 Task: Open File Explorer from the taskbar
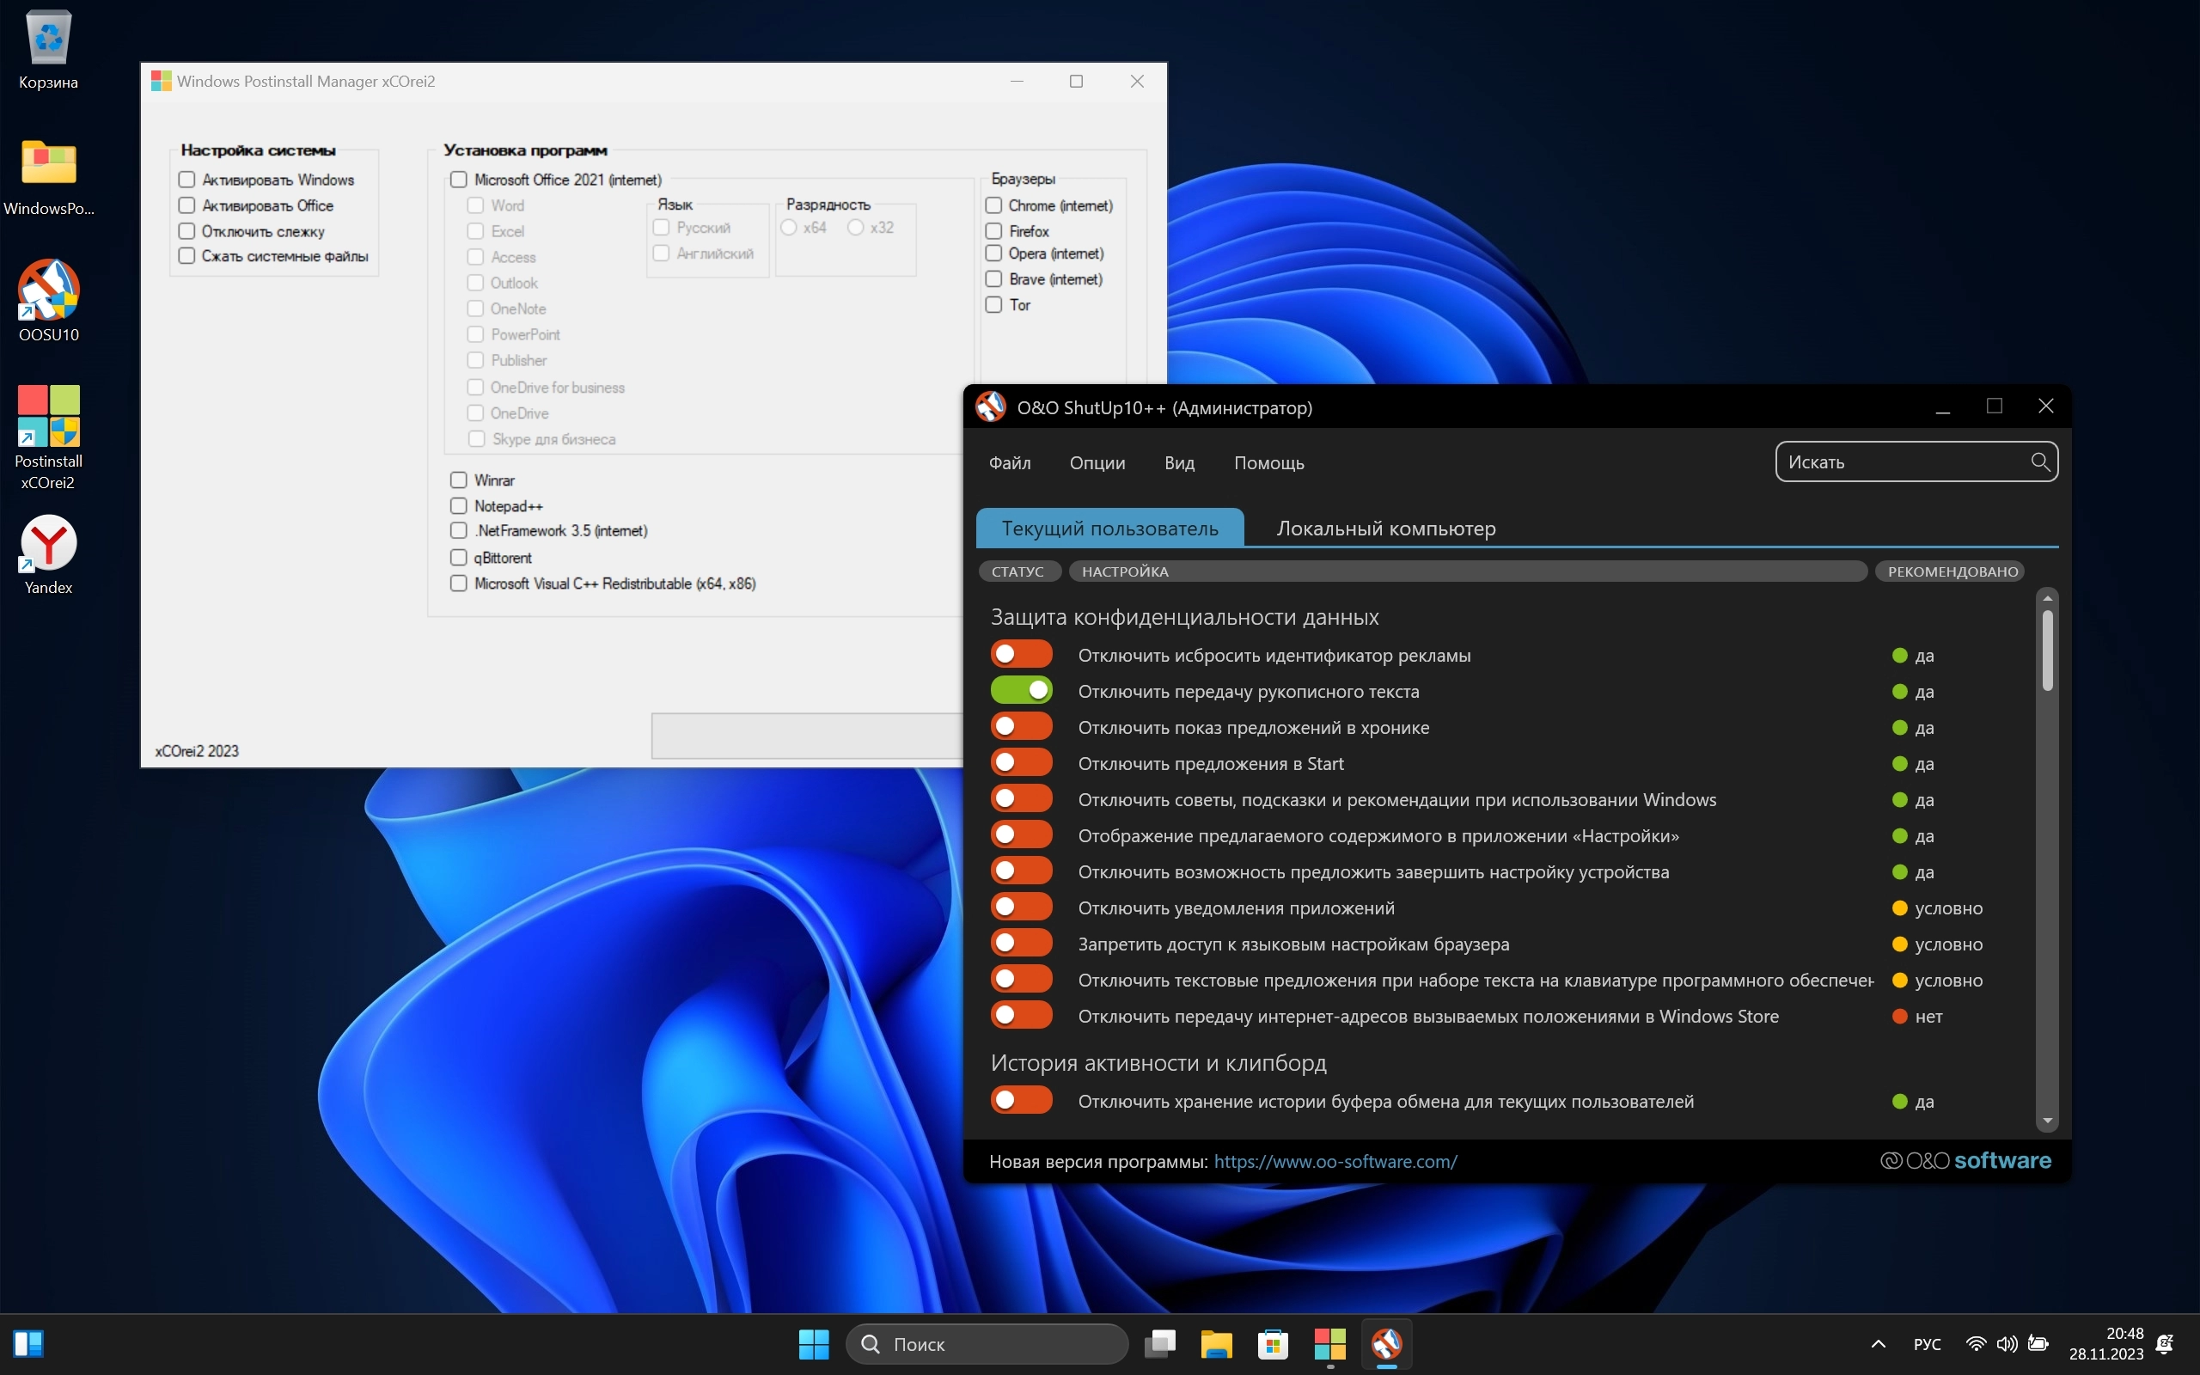pyautogui.click(x=1215, y=1343)
